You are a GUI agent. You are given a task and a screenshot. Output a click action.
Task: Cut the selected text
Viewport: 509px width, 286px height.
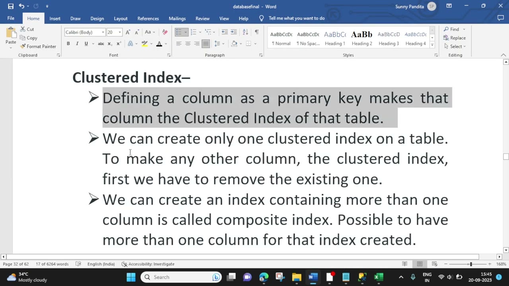tap(27, 29)
